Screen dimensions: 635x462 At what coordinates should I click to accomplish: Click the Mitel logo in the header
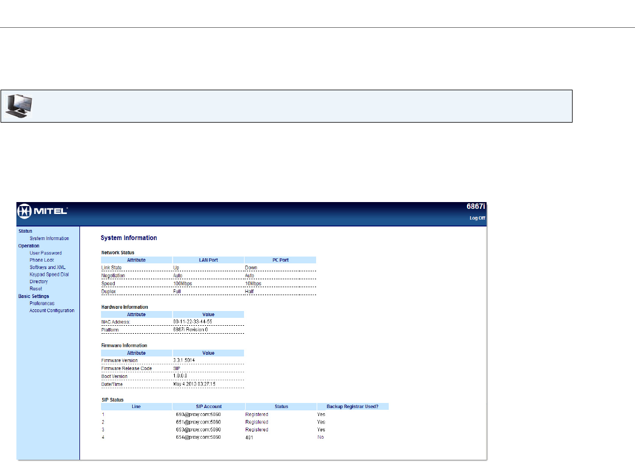tap(43, 211)
